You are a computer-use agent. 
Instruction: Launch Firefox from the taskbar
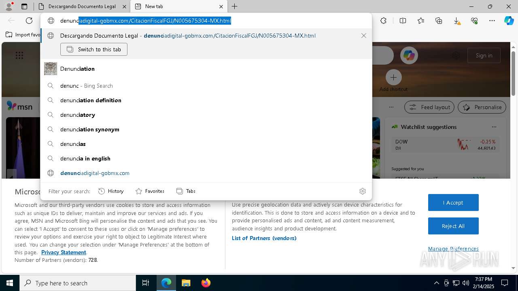click(x=206, y=283)
